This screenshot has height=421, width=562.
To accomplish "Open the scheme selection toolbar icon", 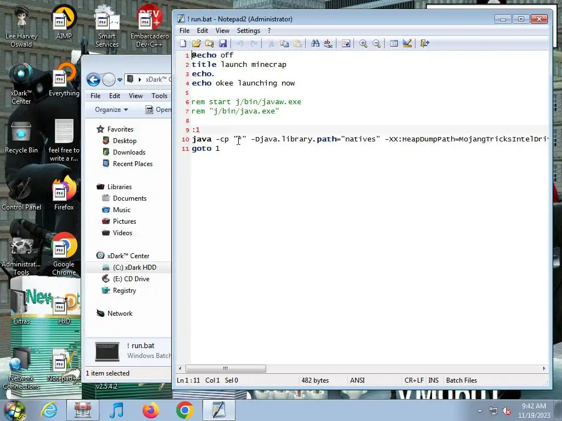I will pos(394,43).
